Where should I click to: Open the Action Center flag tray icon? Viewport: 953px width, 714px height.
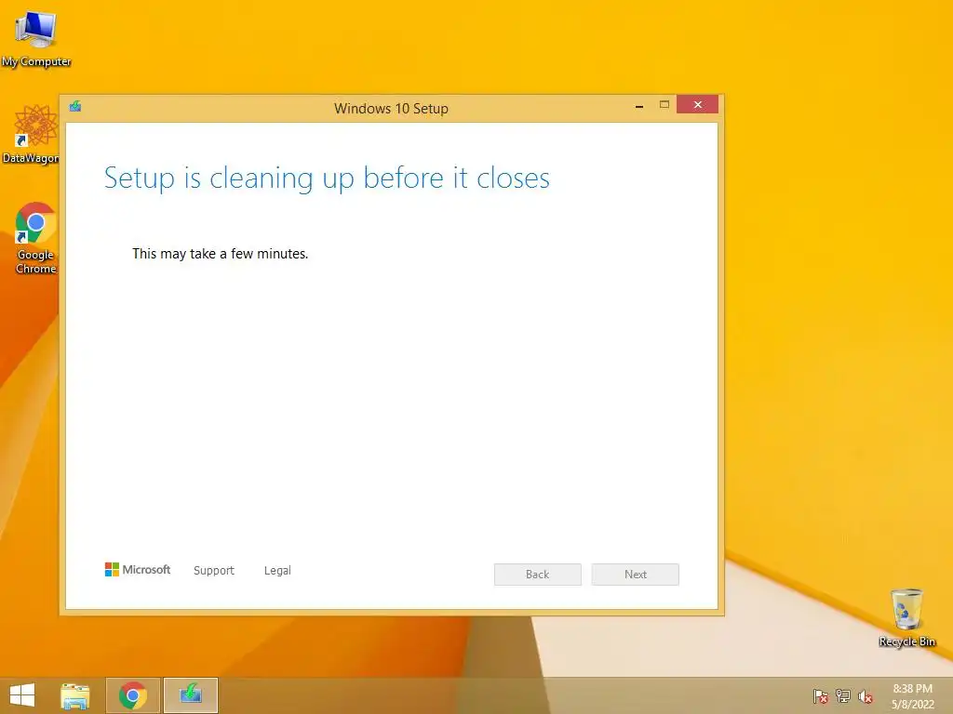(x=821, y=696)
